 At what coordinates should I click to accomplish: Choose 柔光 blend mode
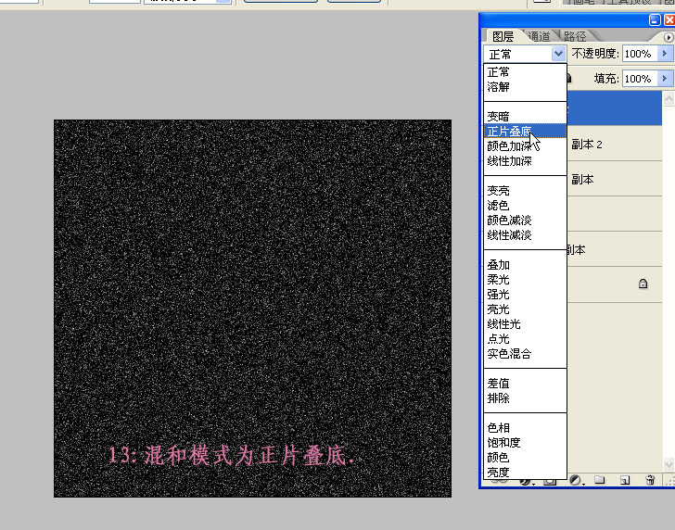525,280
